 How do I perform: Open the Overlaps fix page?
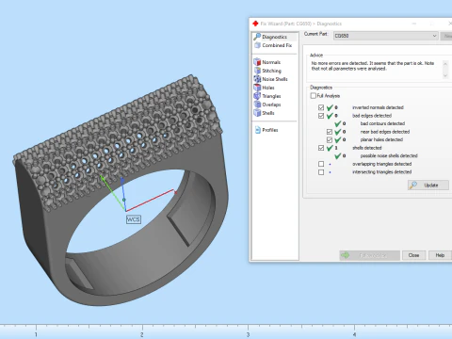[x=267, y=105]
